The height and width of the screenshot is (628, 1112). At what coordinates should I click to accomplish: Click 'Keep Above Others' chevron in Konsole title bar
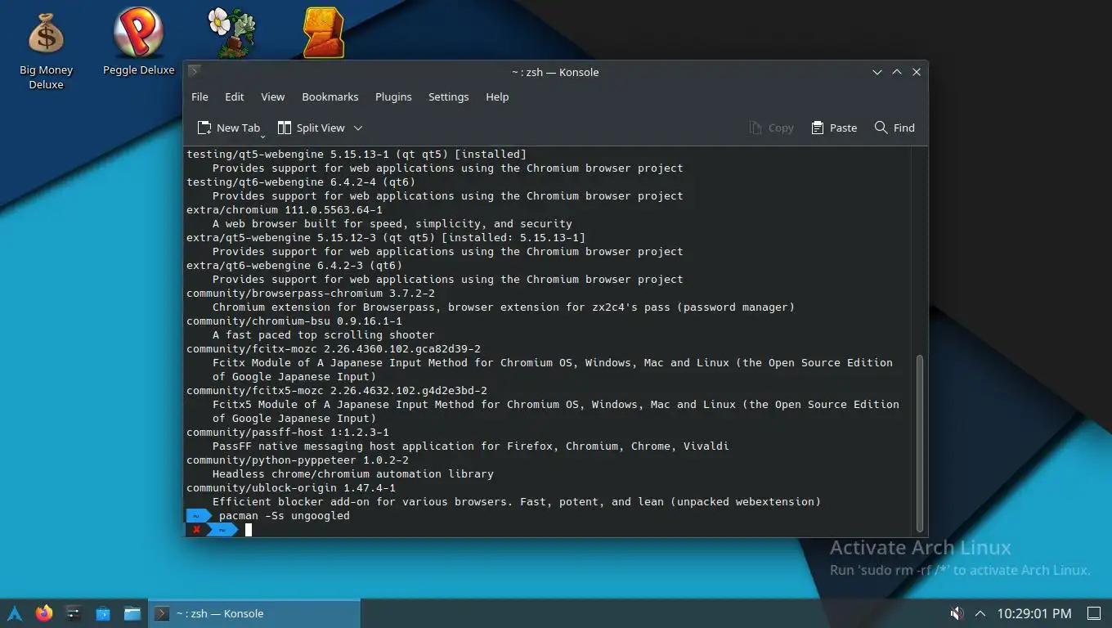coord(897,72)
